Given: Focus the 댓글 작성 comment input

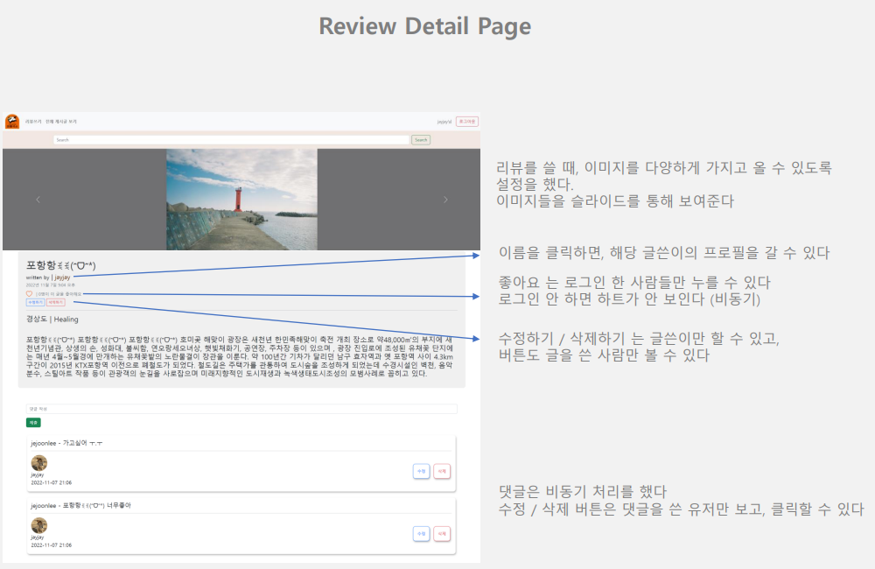Looking at the screenshot, I should pyautogui.click(x=241, y=409).
